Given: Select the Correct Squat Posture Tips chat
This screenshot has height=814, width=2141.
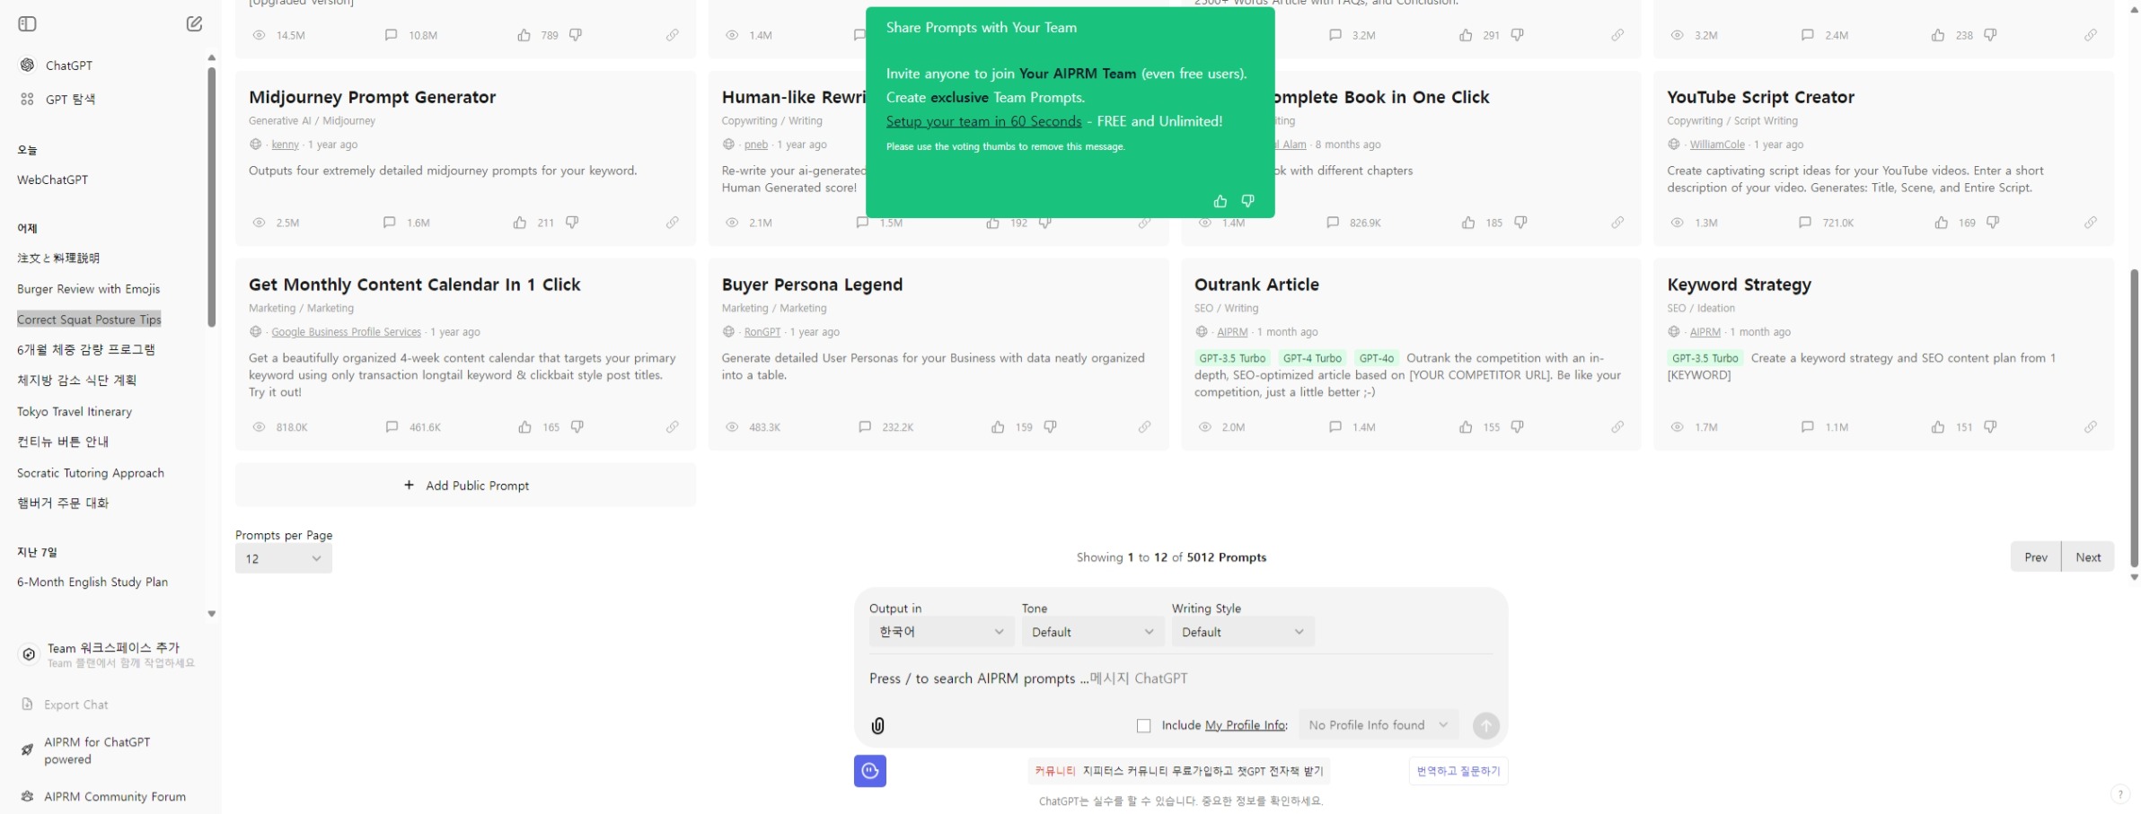Looking at the screenshot, I should [x=89, y=319].
